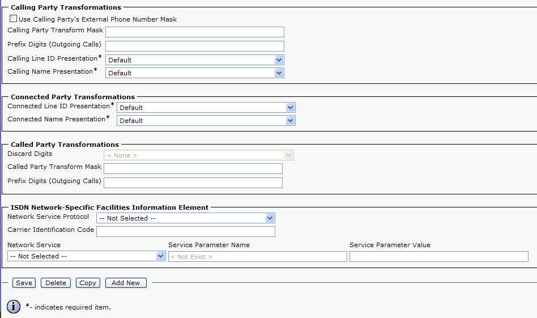Image resolution: width=537 pixels, height=318 pixels.
Task: Click the information icon at bottom
Action: tap(14, 307)
